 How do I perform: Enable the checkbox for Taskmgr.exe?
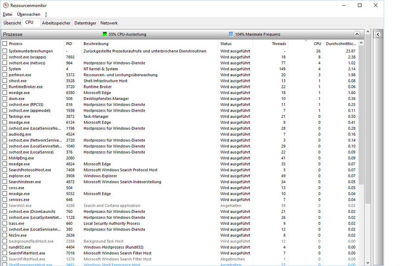click(5, 116)
